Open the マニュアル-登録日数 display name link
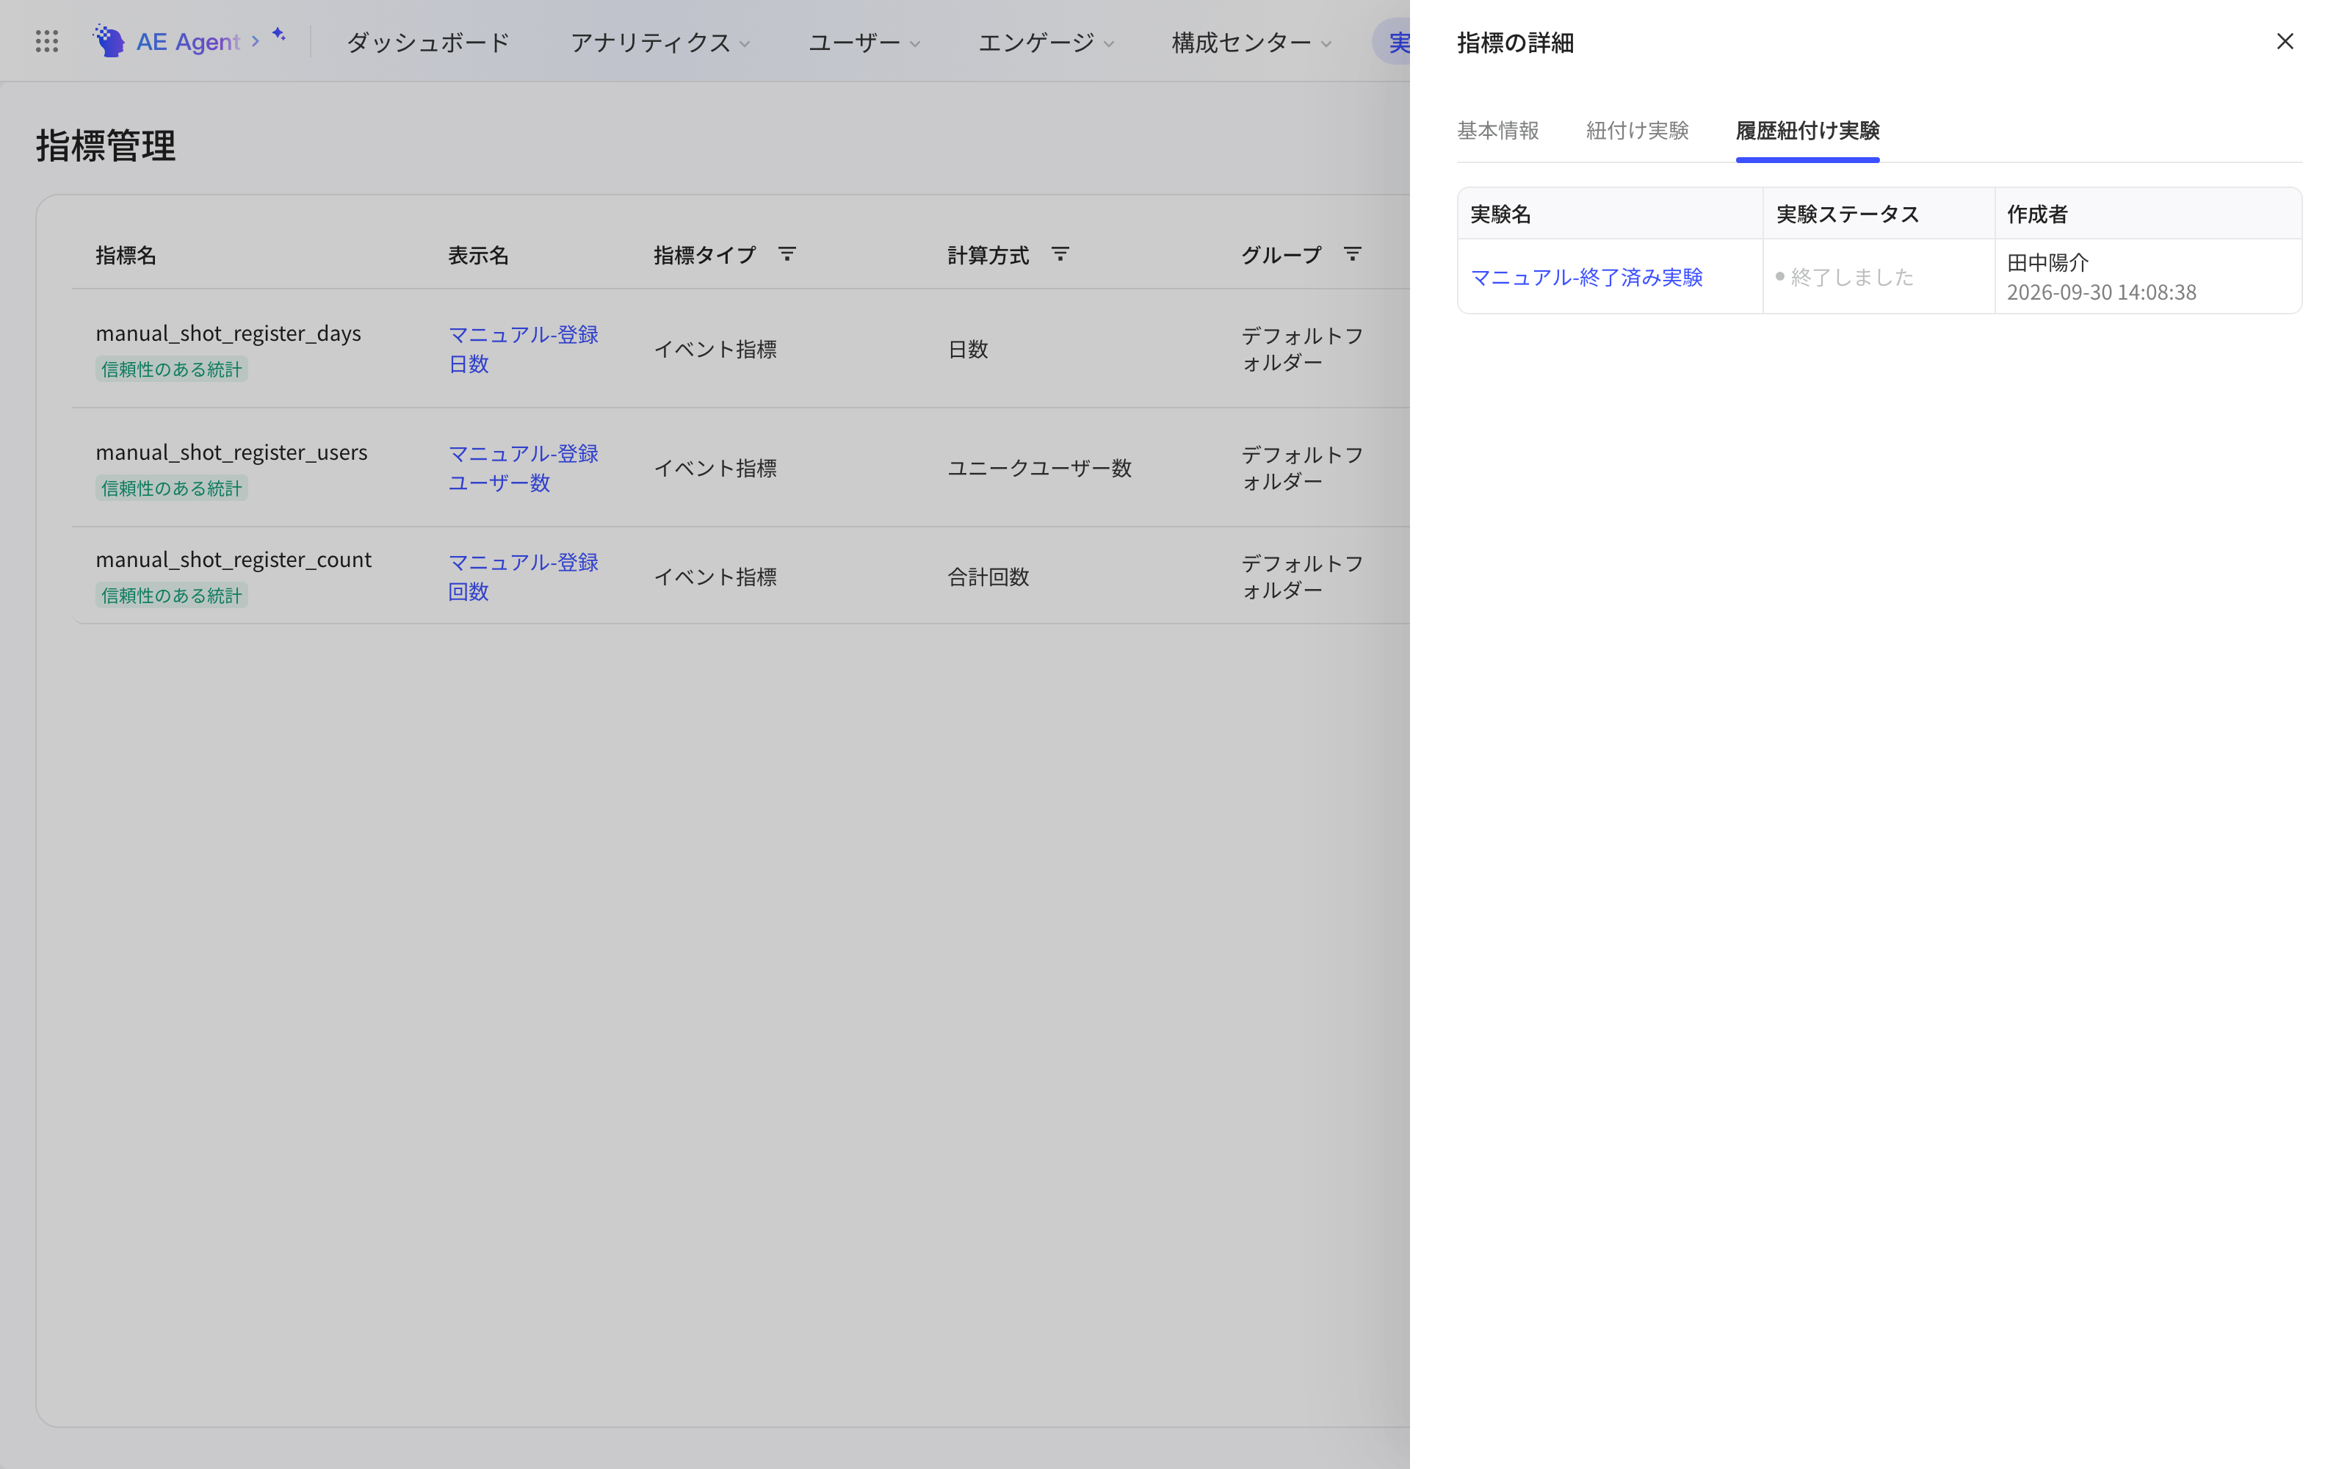The image size is (2350, 1469). [522, 349]
